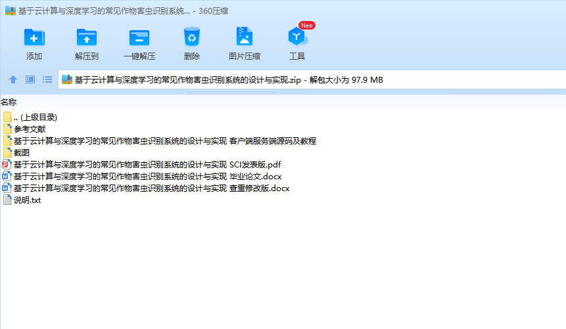Select the 查重修改版.docx file name
Viewport: 566px width, 329px height.
pos(152,188)
